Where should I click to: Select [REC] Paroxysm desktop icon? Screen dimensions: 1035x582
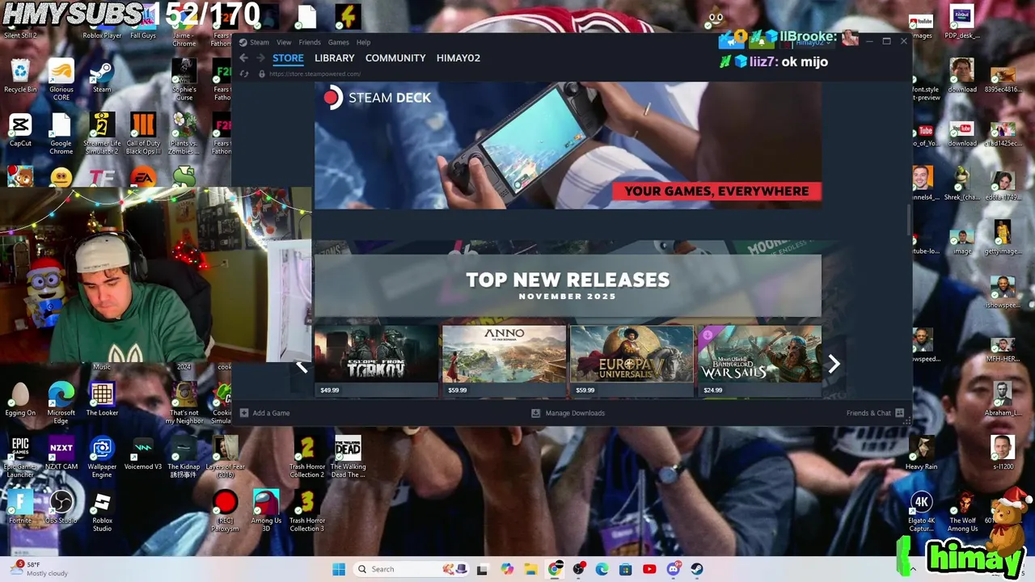pos(225,511)
